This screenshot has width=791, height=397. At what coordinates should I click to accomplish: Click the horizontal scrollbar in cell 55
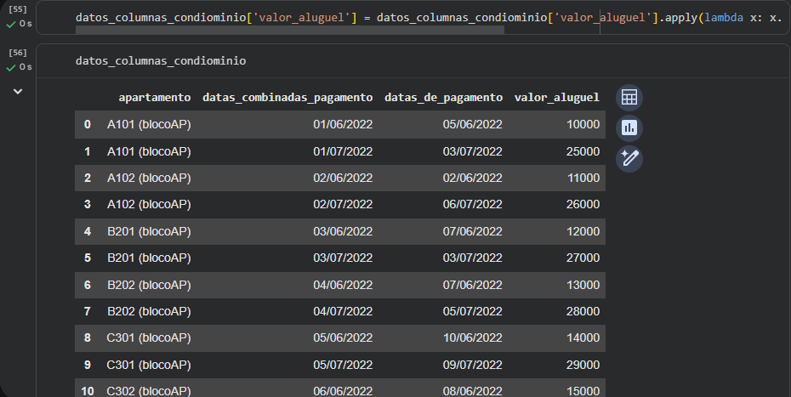[289, 30]
